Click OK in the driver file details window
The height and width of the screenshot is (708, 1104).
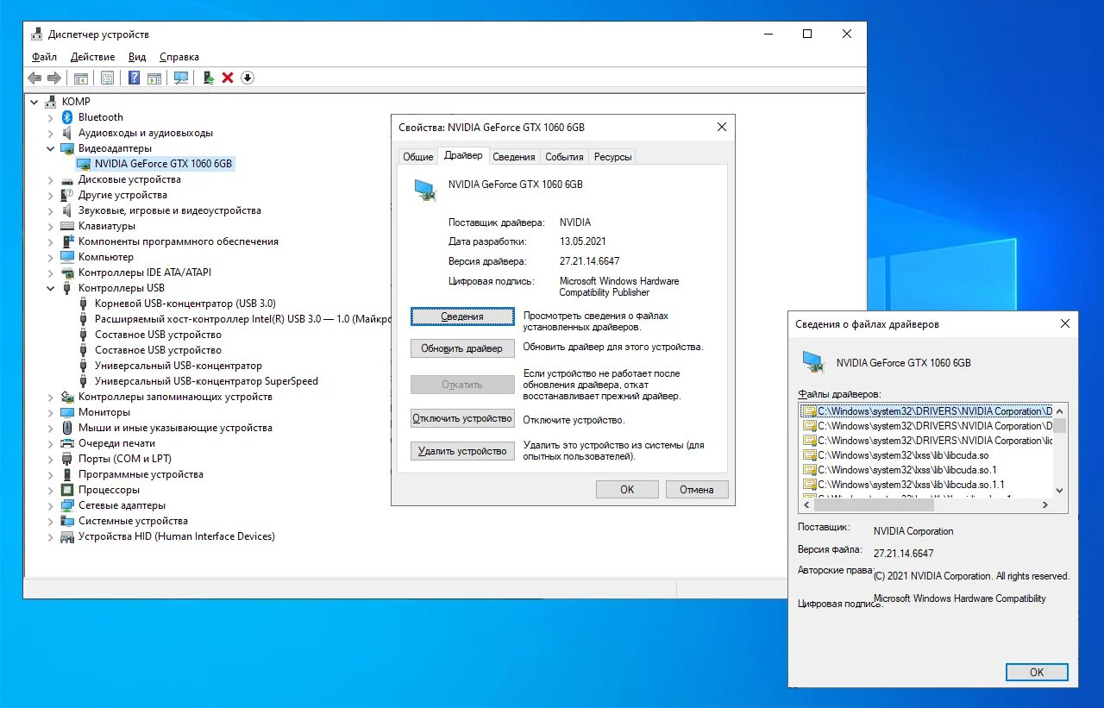(1037, 672)
